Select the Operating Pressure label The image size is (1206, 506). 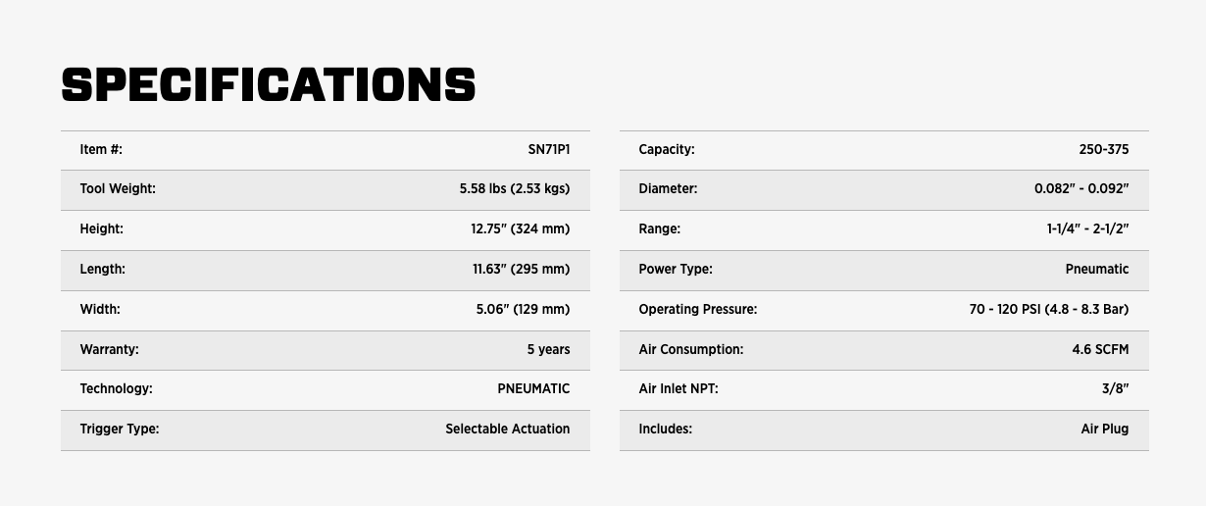click(x=698, y=310)
